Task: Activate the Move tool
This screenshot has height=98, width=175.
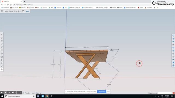Action: coord(2,60)
